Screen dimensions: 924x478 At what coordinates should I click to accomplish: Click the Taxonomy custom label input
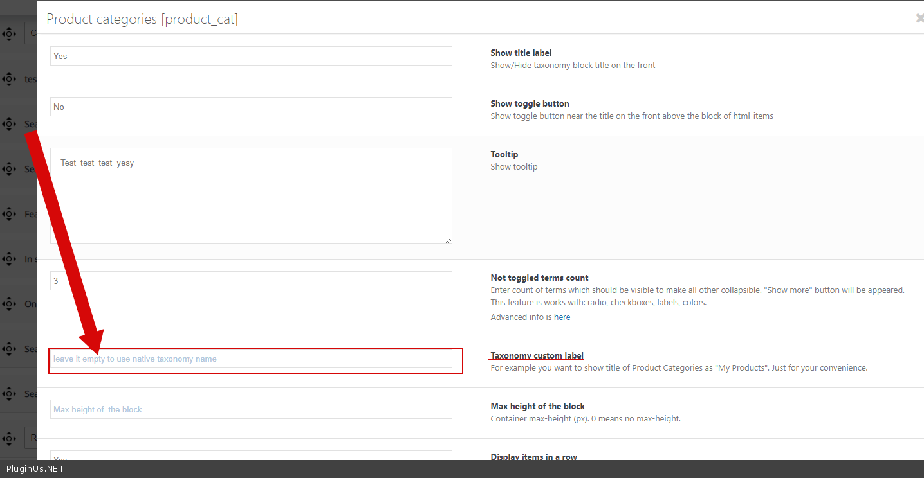coord(251,359)
